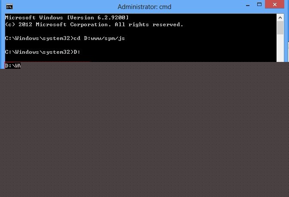This screenshot has height=197, width=289.
Task: Click the "D:" command after the second prompt
Action: click(77, 52)
